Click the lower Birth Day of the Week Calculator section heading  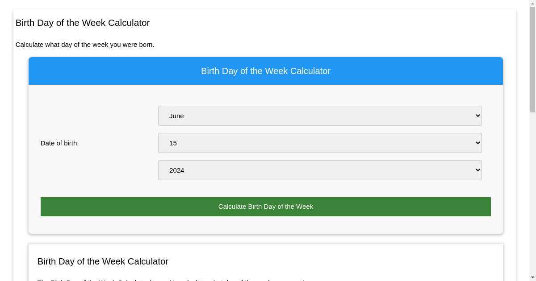[x=103, y=261]
